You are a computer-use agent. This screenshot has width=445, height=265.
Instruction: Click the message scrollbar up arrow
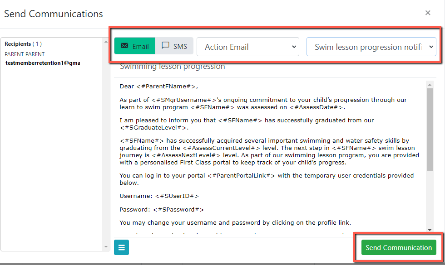point(430,85)
